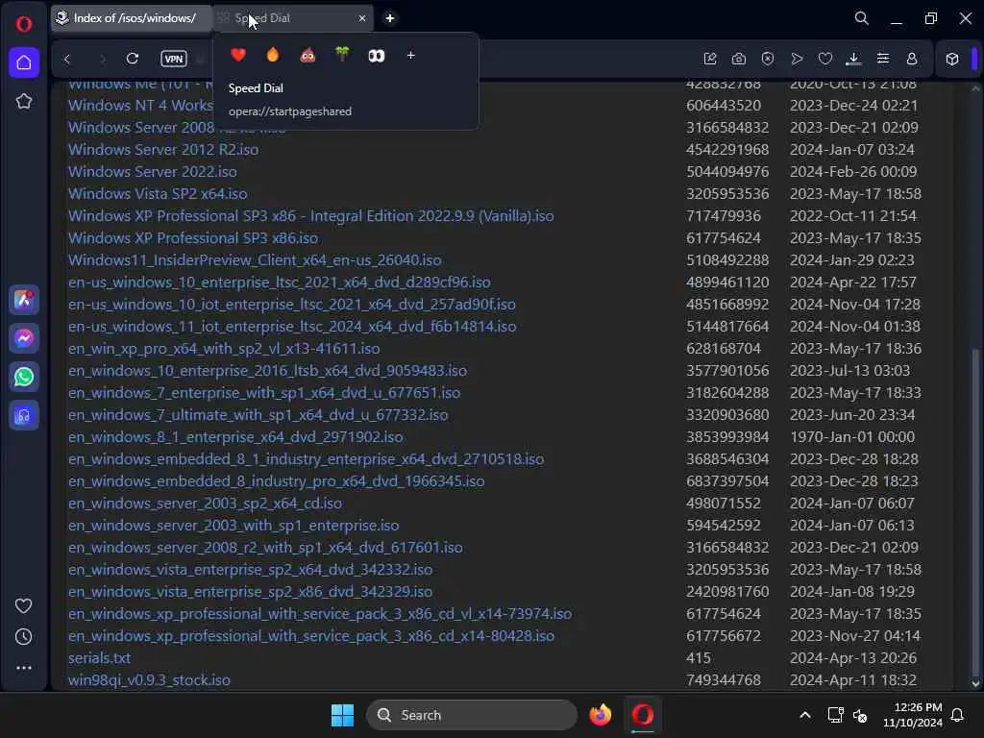Take a snapshot with camera icon

pyautogui.click(x=739, y=59)
